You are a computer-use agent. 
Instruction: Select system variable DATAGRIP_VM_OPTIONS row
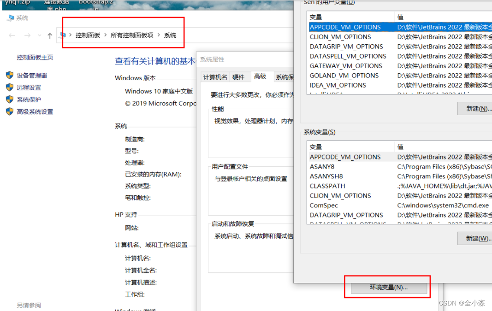[x=400, y=215]
